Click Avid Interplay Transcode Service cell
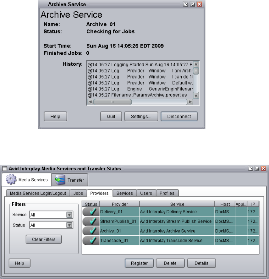The height and width of the screenshot is (279, 269). coord(177,240)
